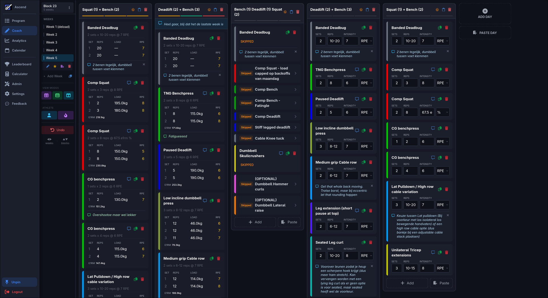Go to the Analytics section

click(x=19, y=40)
